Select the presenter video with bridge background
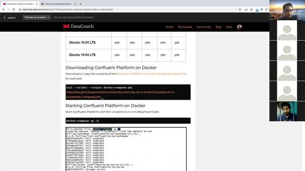 287,10
